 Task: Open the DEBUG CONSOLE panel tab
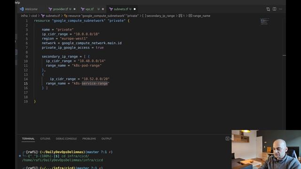(66, 138)
